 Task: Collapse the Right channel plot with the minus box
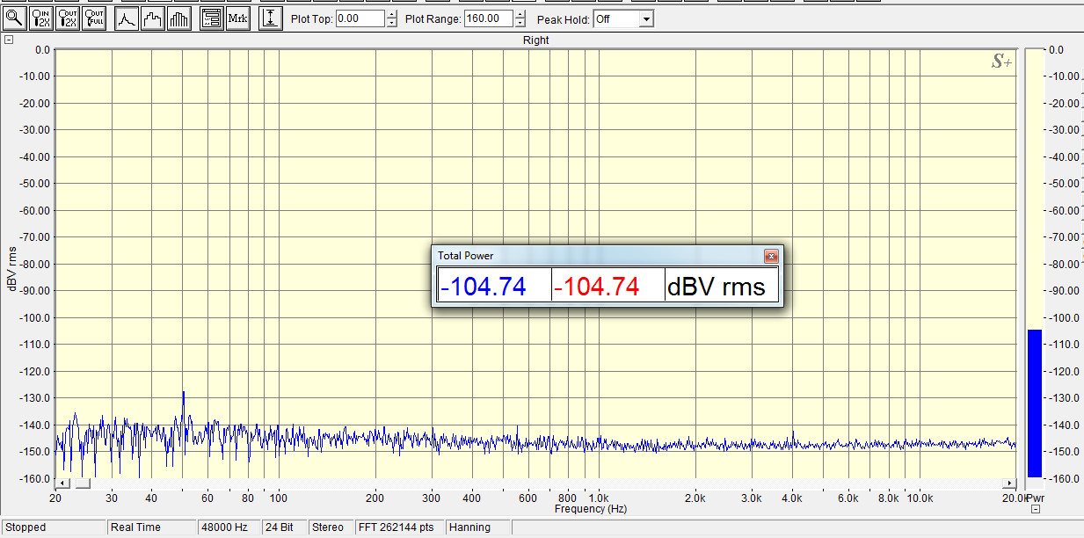(9, 40)
